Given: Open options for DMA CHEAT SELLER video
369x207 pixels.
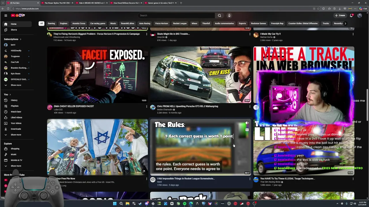Looking at the screenshot, I should tap(146, 107).
